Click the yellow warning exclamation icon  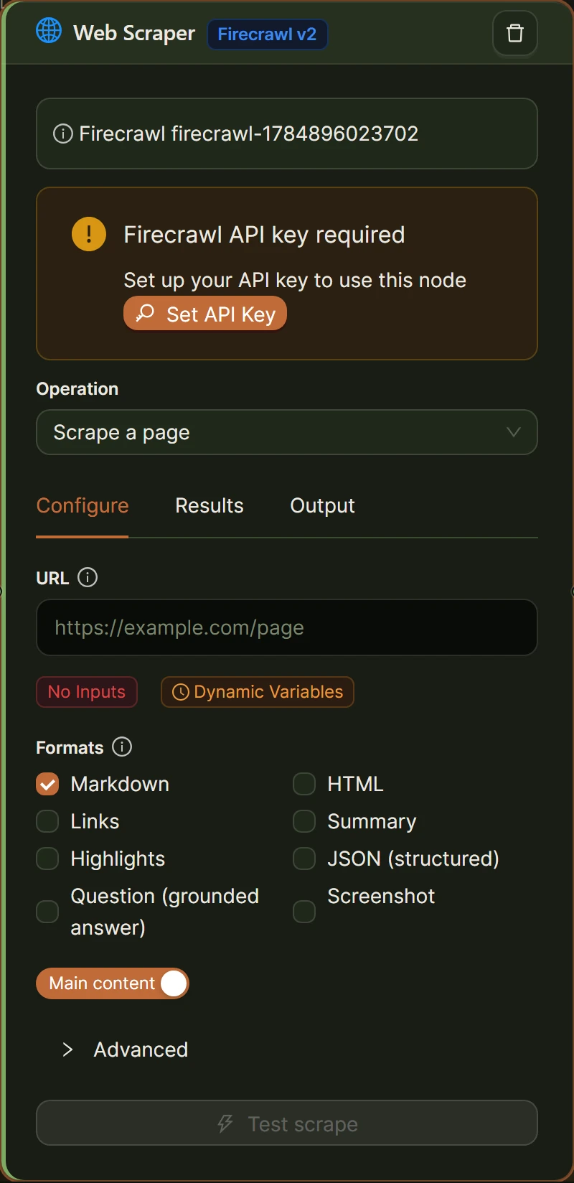point(89,234)
